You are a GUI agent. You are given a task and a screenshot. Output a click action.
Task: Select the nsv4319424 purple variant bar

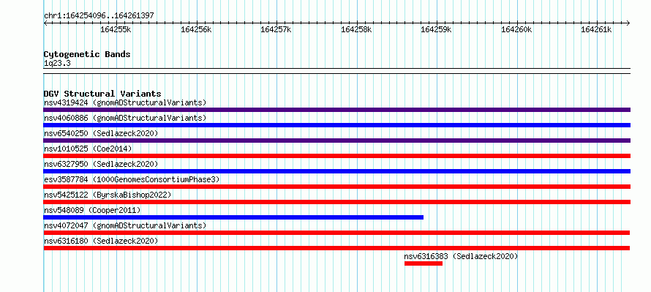coord(336,110)
